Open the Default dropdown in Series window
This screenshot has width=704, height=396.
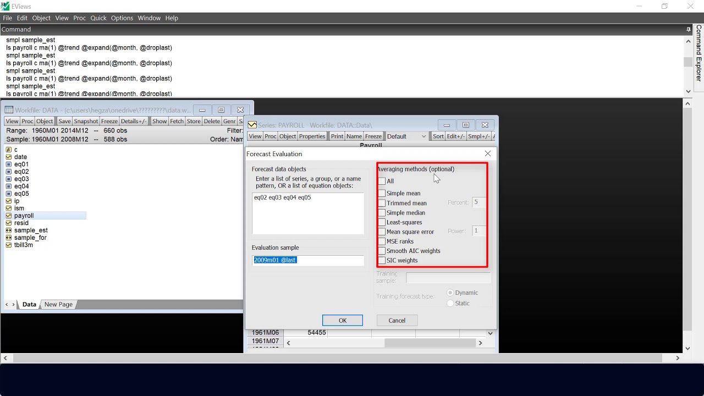pyautogui.click(x=406, y=136)
